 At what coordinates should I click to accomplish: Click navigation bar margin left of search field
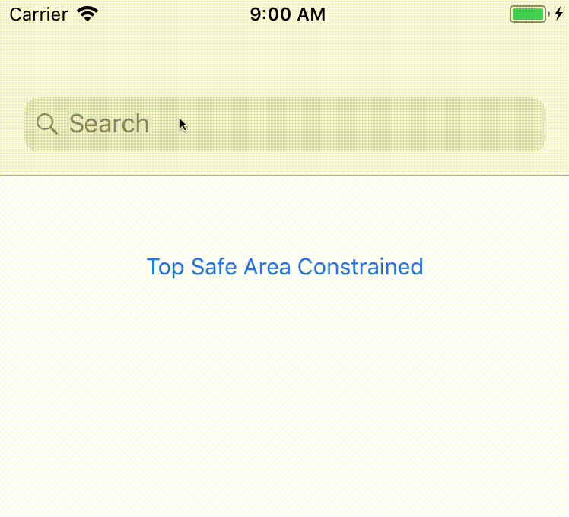tap(11, 124)
